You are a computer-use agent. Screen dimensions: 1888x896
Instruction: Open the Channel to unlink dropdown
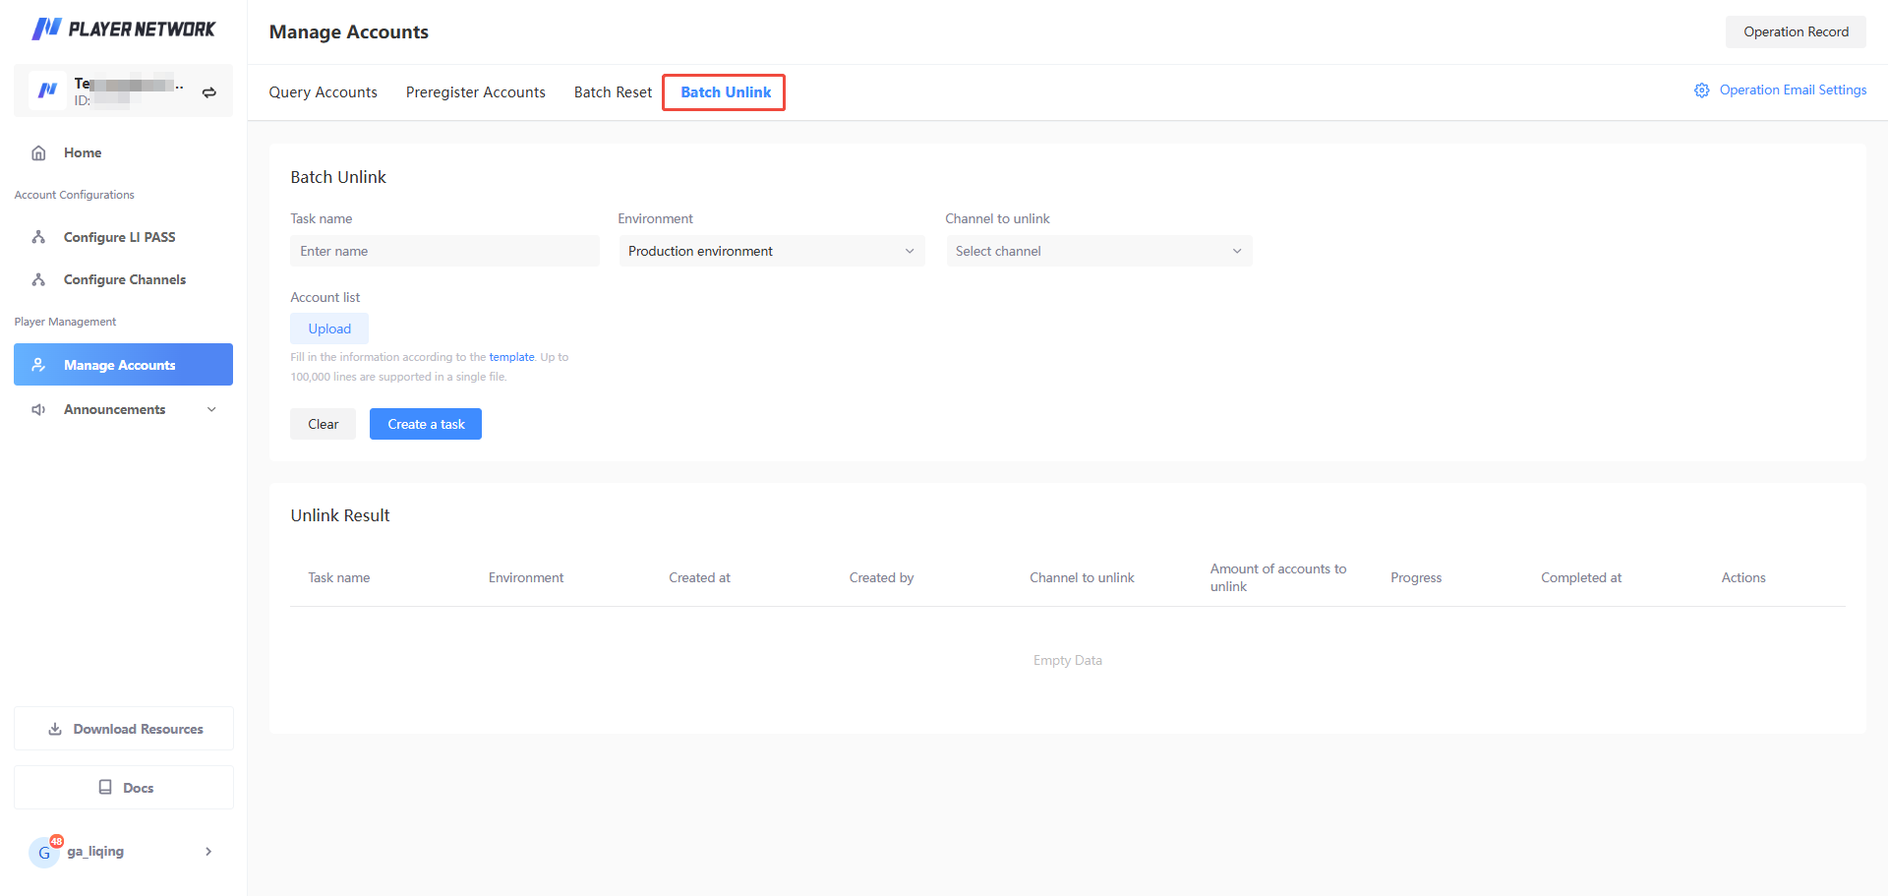[1098, 252]
